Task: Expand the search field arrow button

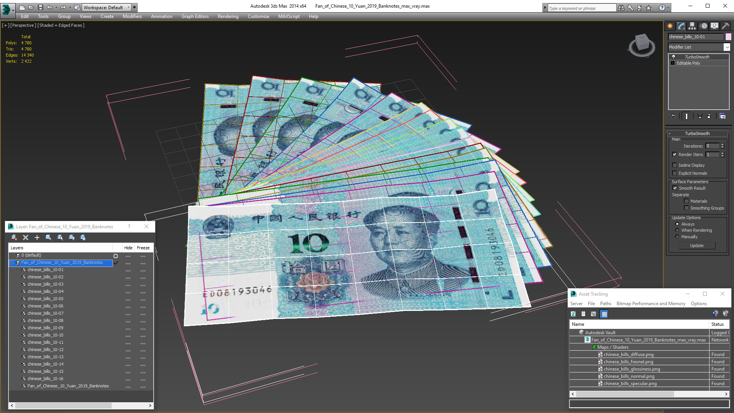Action: pyautogui.click(x=545, y=8)
